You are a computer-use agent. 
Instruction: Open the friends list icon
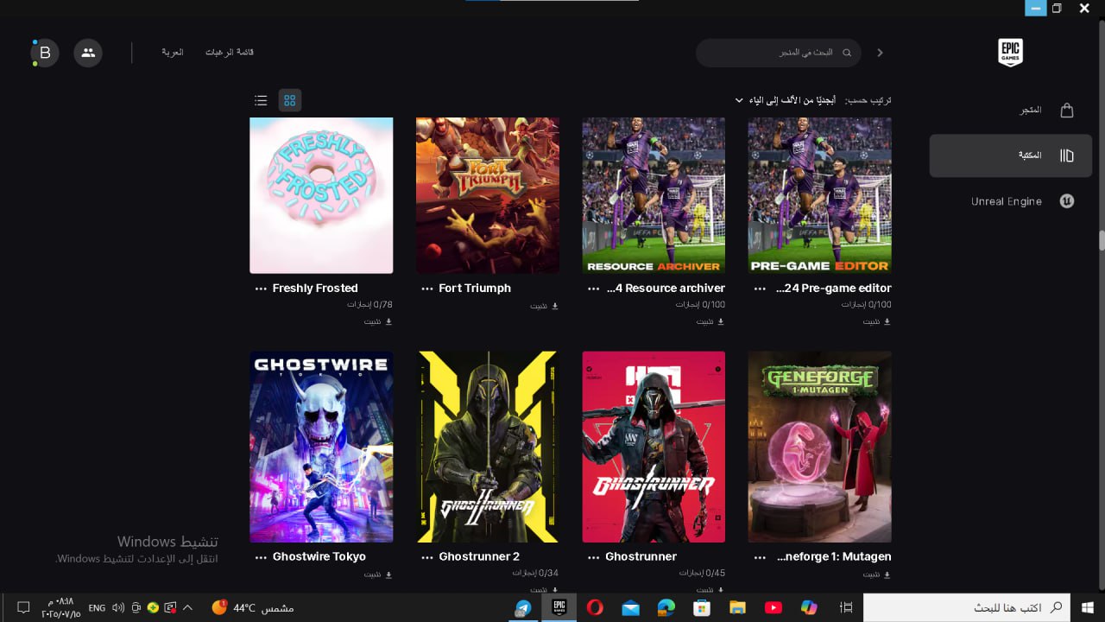pyautogui.click(x=88, y=53)
